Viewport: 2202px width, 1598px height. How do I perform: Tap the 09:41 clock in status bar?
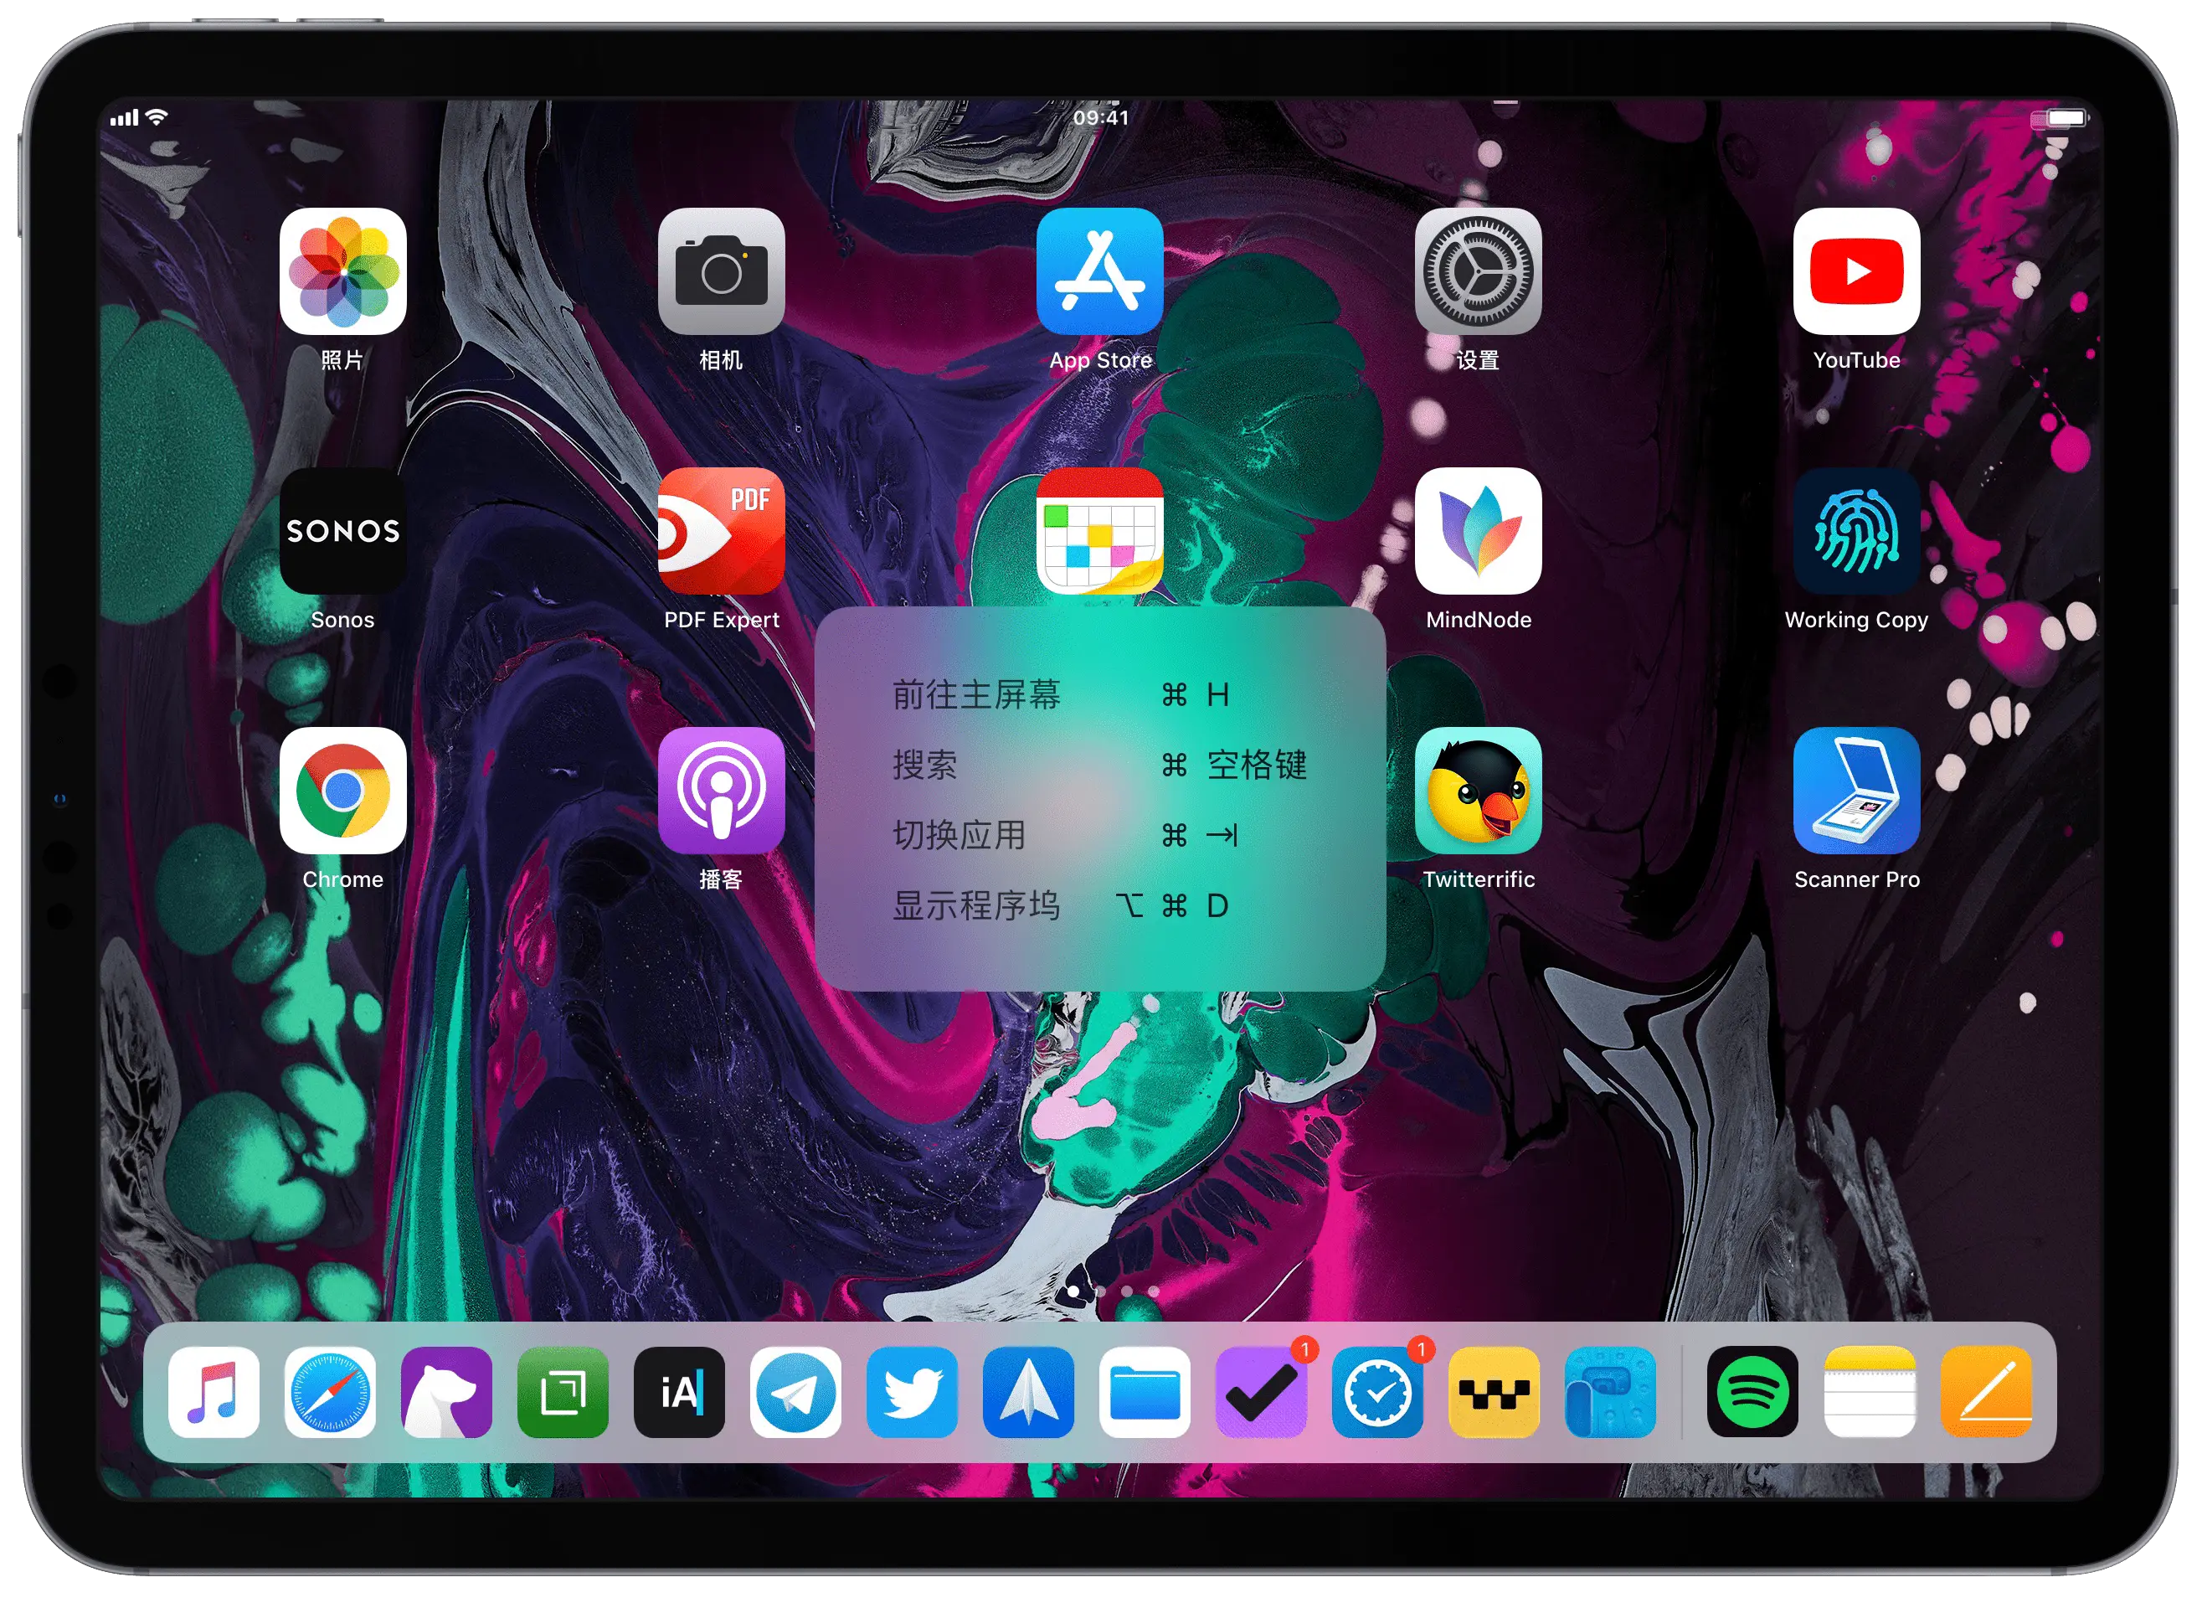click(x=1101, y=117)
